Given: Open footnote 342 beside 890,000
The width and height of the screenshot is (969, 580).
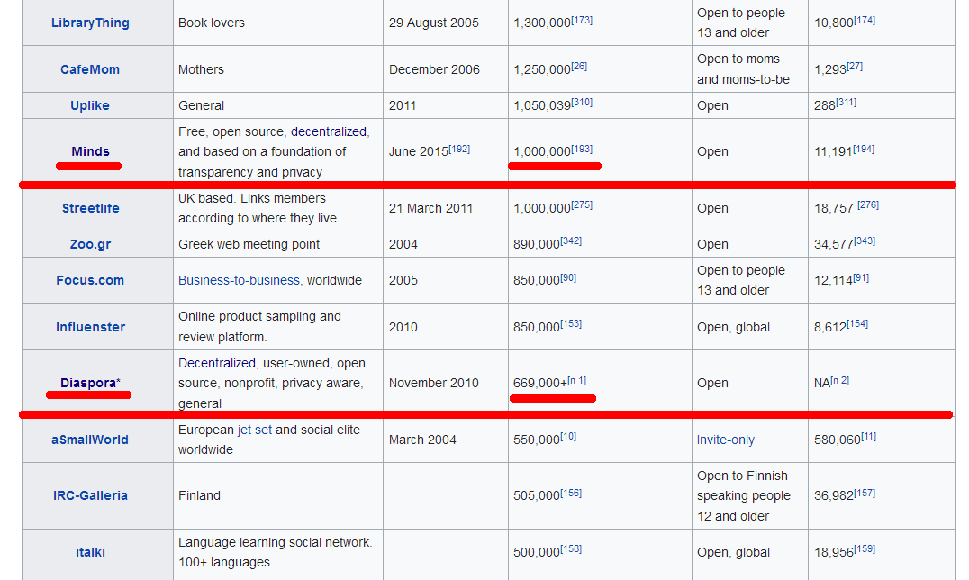Looking at the screenshot, I should pos(571,240).
